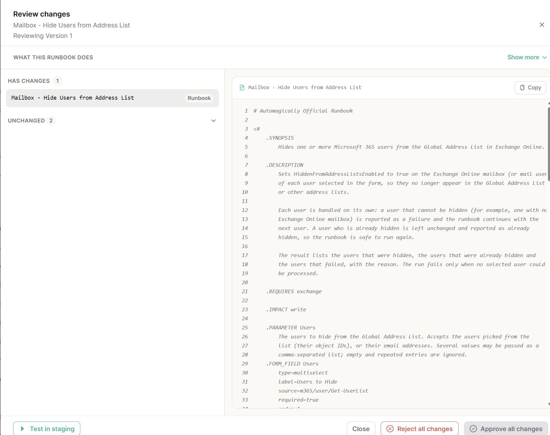Click Test in staging button
550x435 pixels.
pyautogui.click(x=47, y=429)
